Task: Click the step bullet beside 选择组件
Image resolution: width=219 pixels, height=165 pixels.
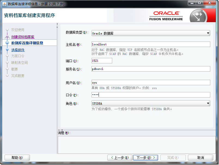Action: 7,49
